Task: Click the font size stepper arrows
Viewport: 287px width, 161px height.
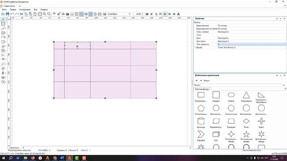Action: point(143,14)
